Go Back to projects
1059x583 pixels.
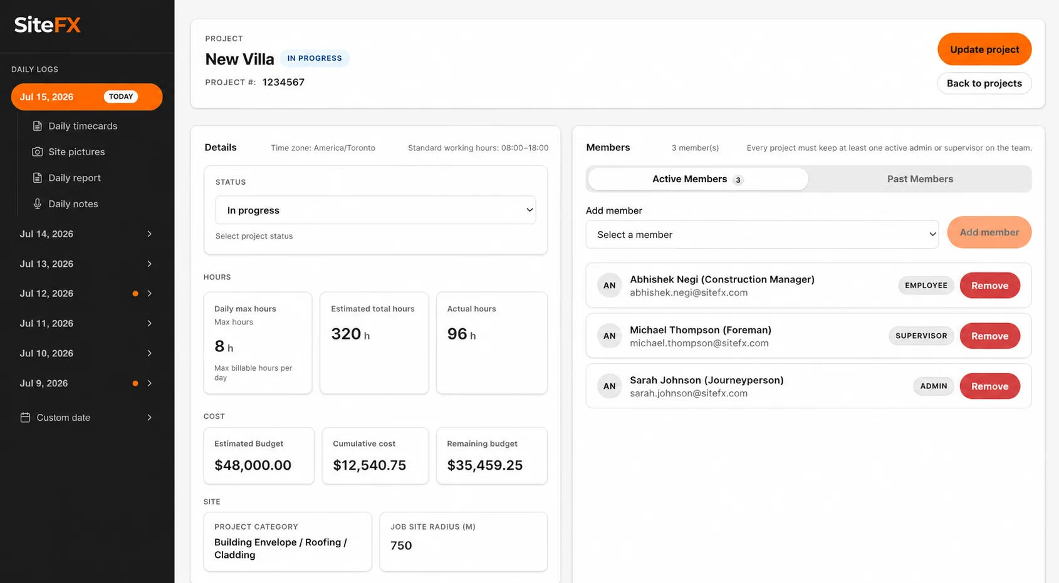click(984, 83)
